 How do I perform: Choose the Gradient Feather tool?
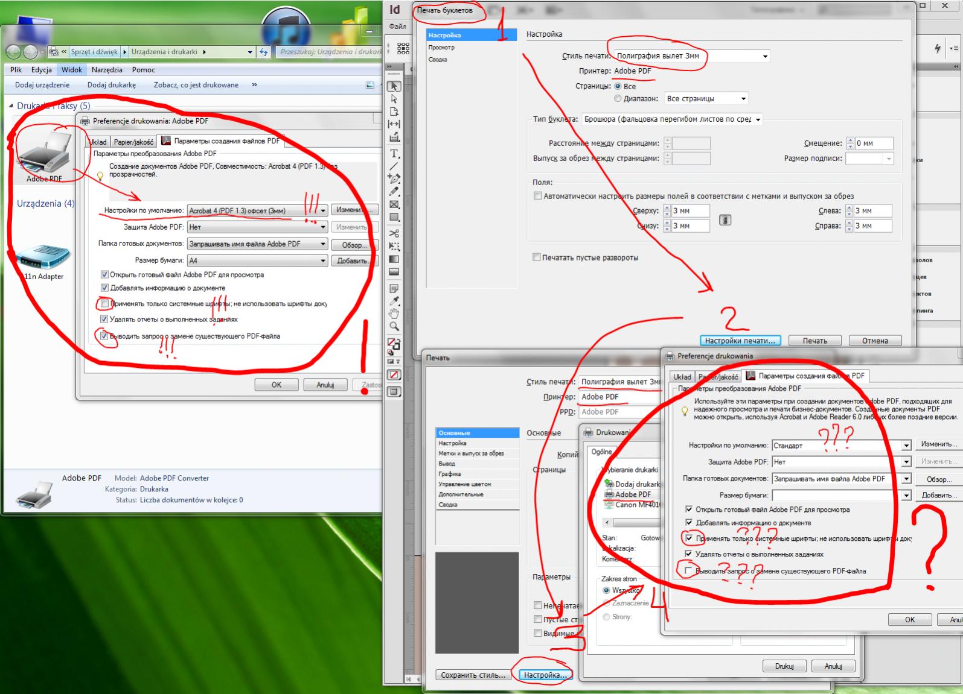coord(394,272)
